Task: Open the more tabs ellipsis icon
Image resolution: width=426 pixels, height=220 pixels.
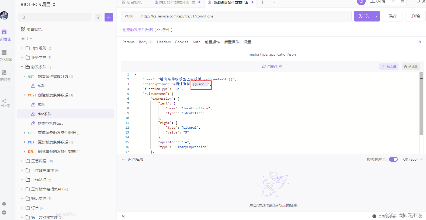Action: (x=273, y=2)
